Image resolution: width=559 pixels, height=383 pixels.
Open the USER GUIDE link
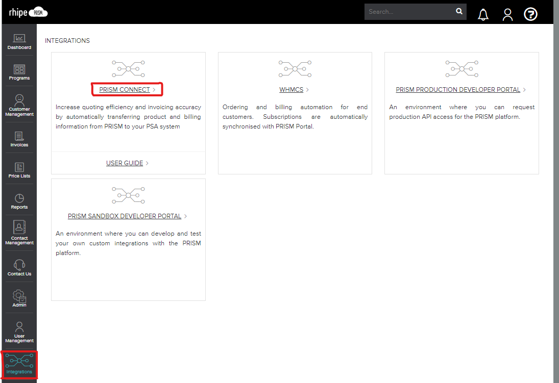pos(125,163)
